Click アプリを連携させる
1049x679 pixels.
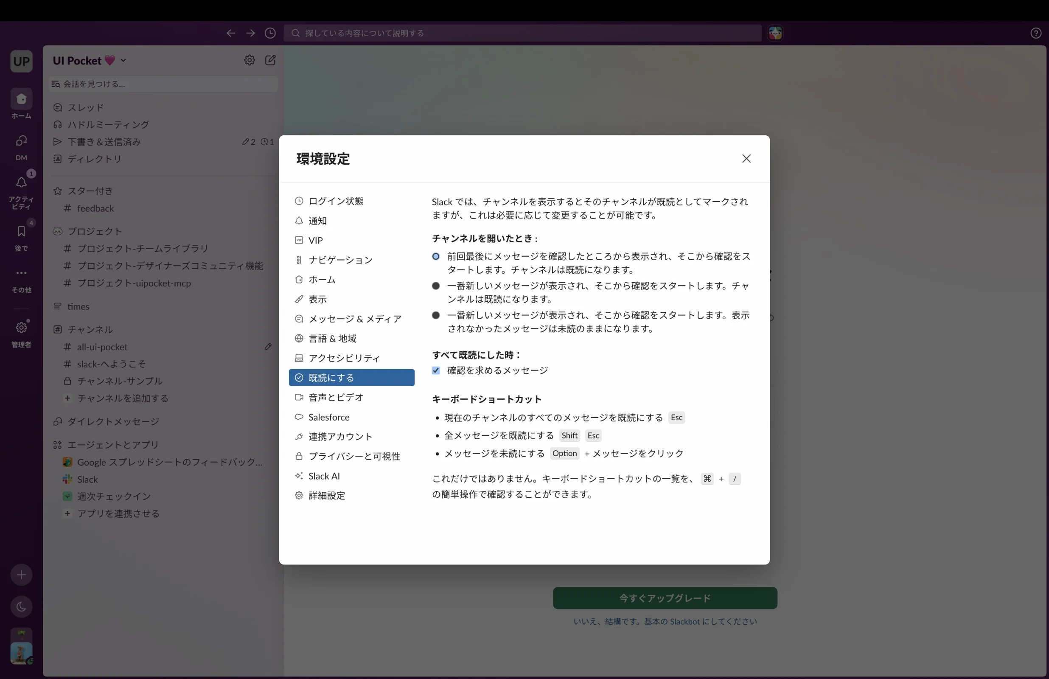pyautogui.click(x=163, y=513)
